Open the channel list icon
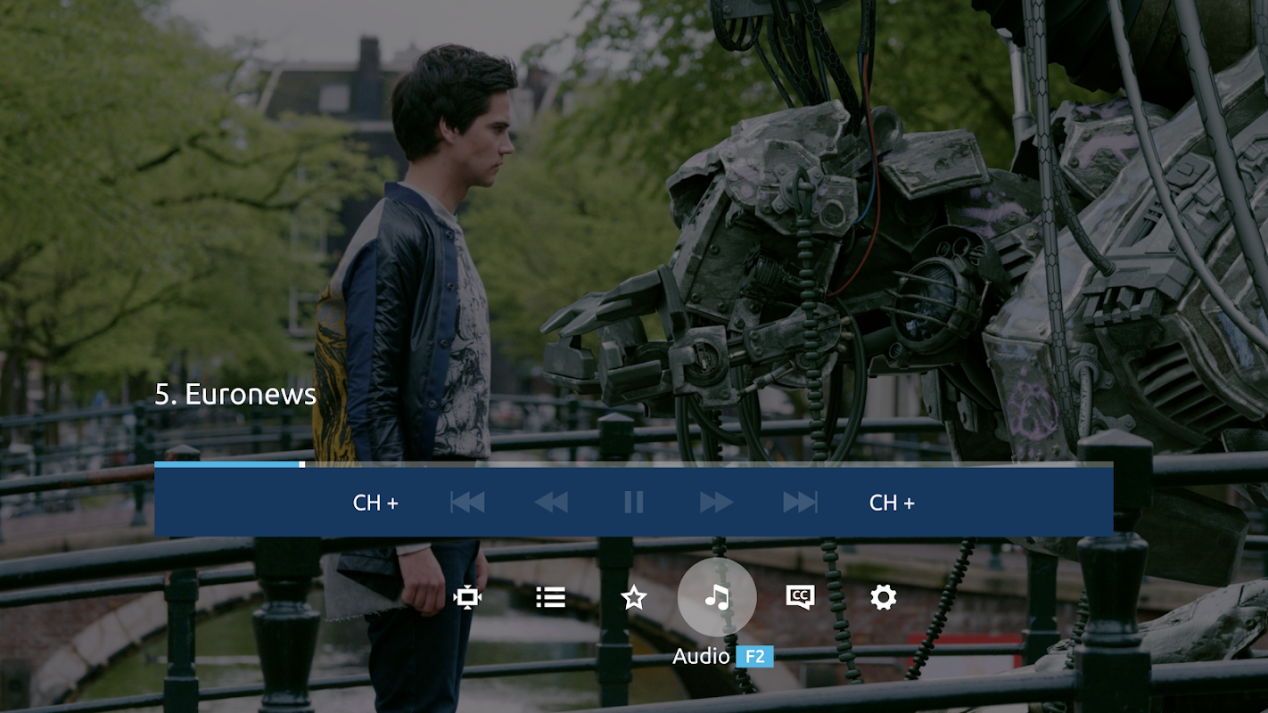 tap(550, 597)
